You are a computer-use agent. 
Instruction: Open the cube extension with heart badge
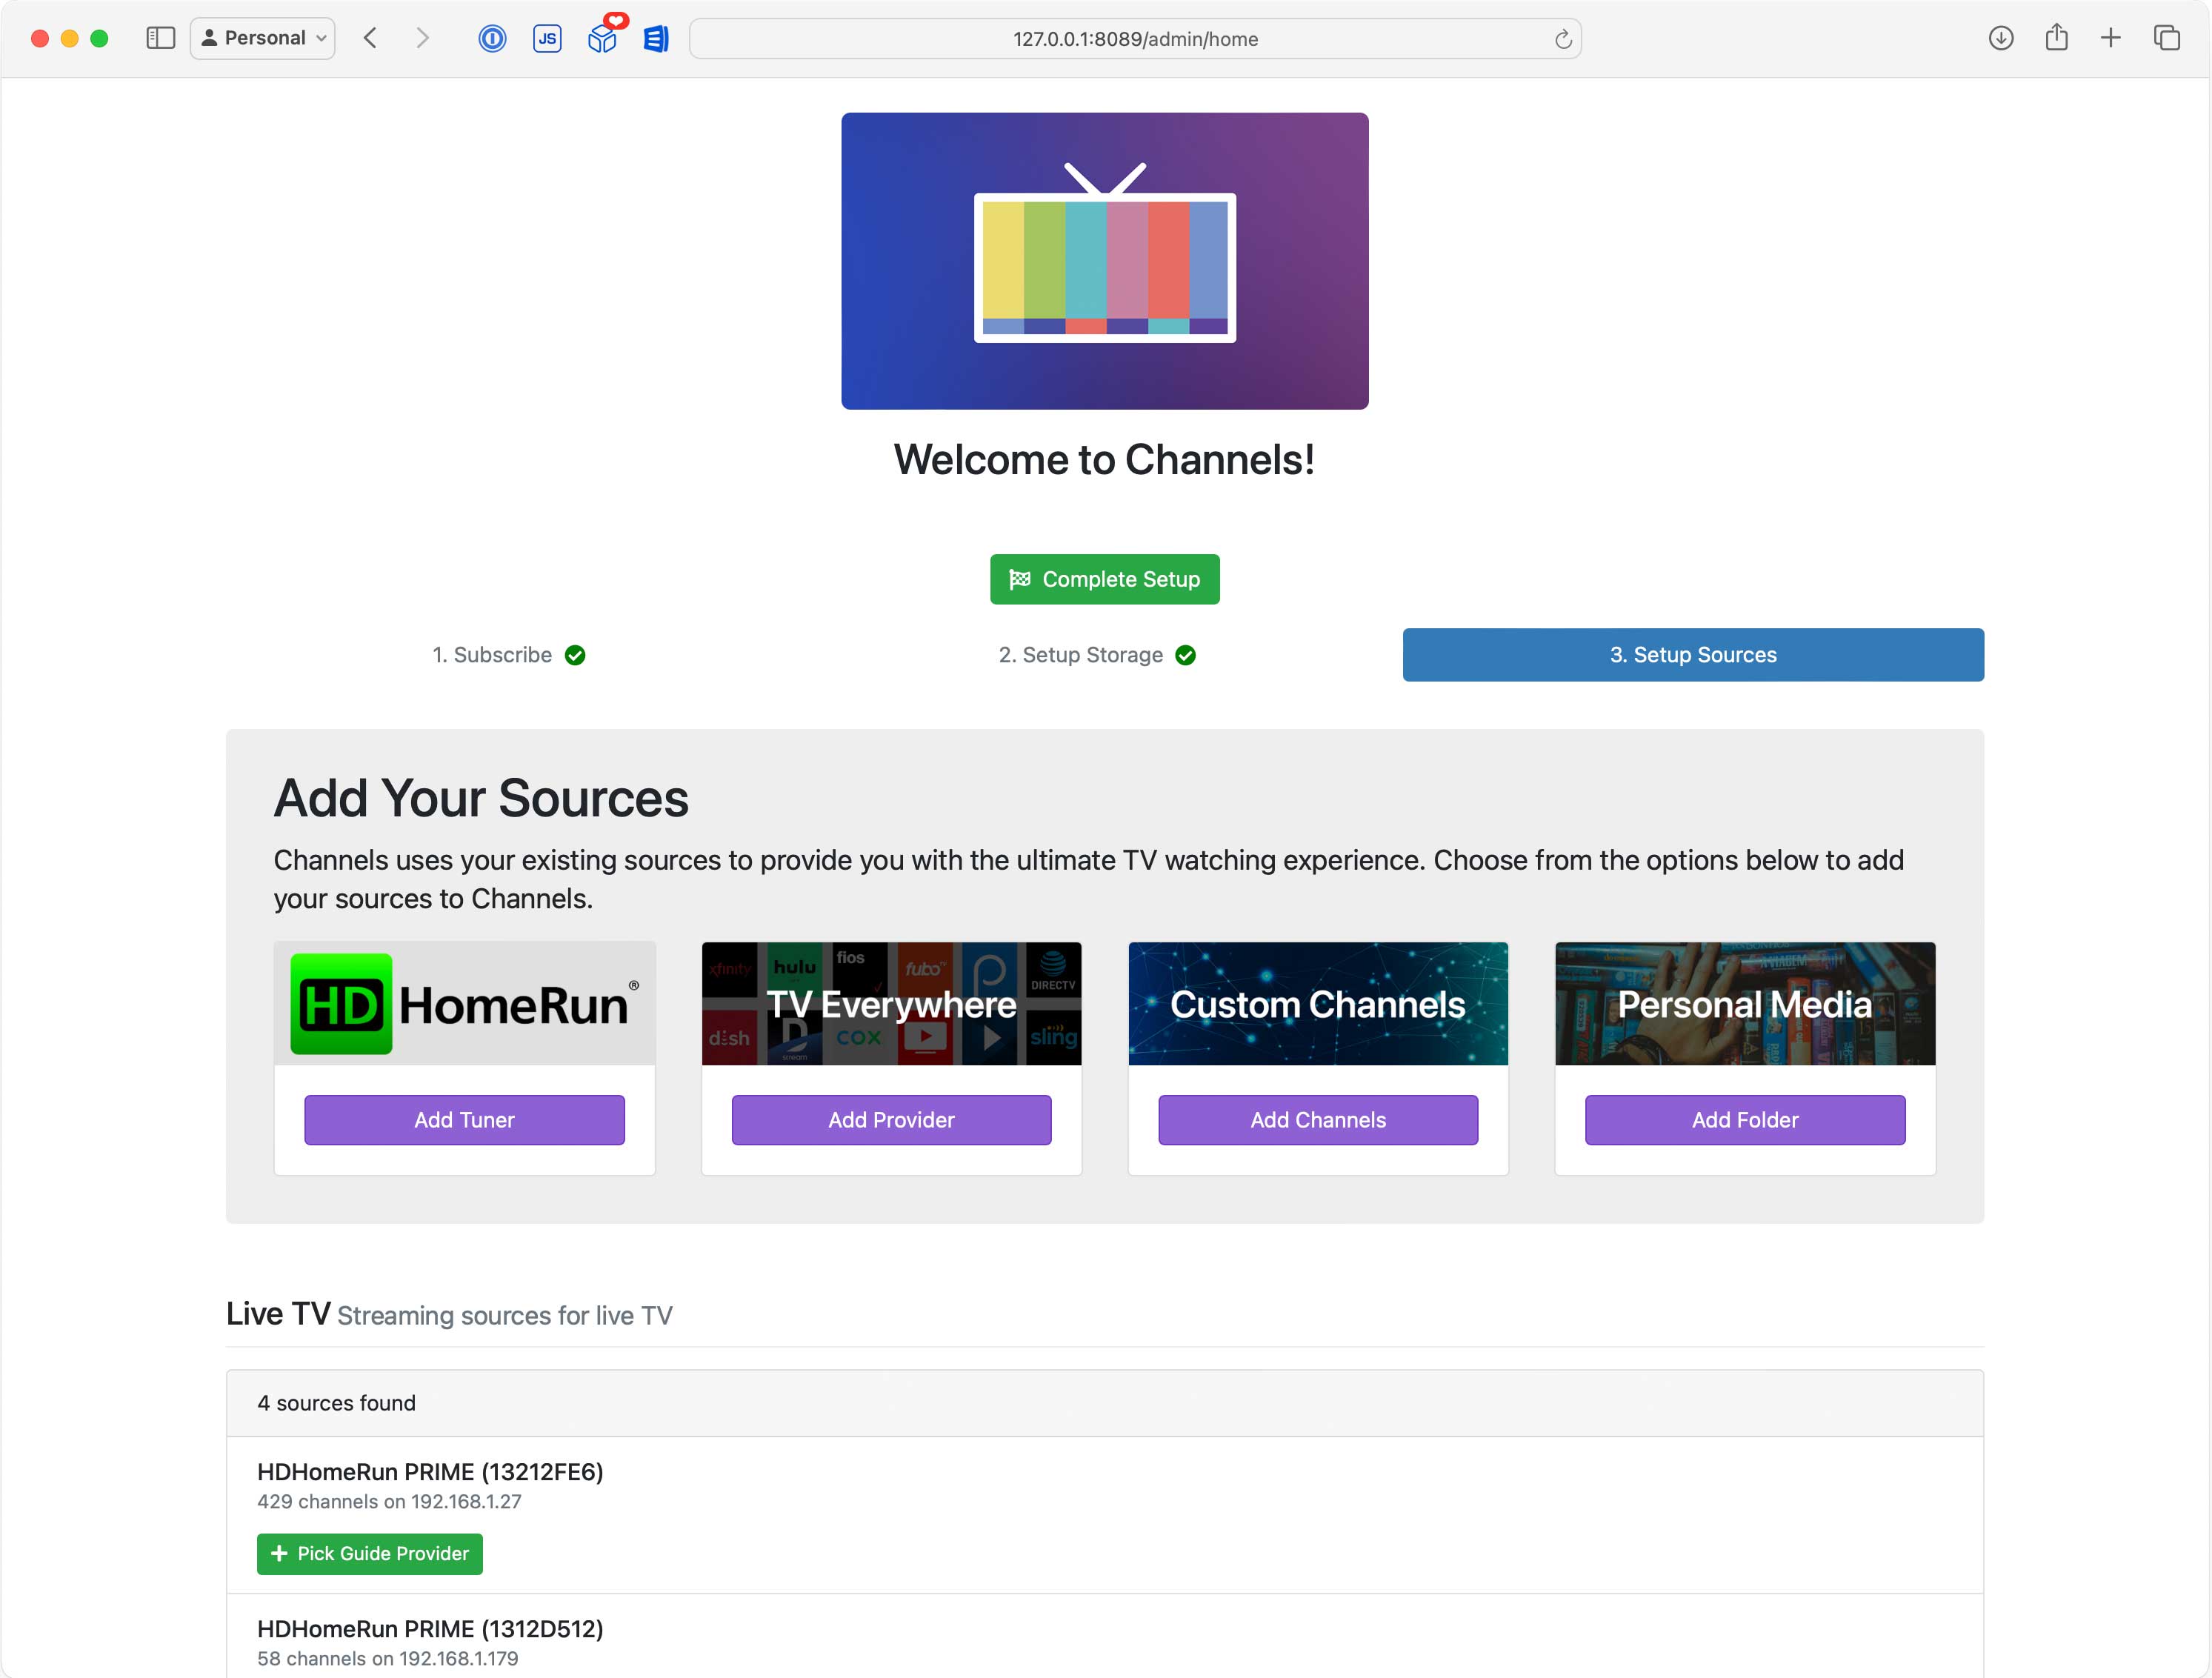(x=602, y=38)
